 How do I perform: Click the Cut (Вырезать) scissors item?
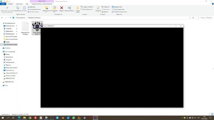tap(32, 7)
